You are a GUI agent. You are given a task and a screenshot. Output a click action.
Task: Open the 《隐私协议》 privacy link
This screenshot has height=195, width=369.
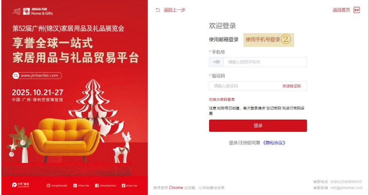(274, 143)
